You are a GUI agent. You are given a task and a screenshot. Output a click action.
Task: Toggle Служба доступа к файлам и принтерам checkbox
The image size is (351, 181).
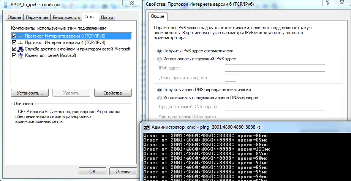click(x=14, y=49)
